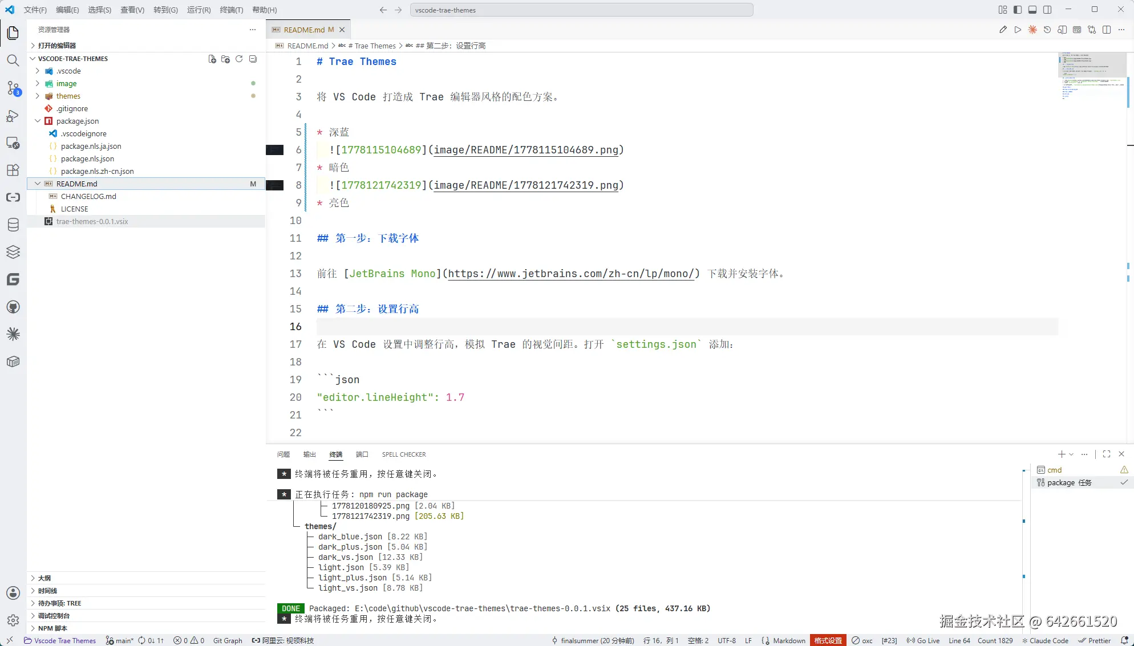The width and height of the screenshot is (1134, 646).
Task: Select the package 任务 terminal entry
Action: [x=1082, y=482]
